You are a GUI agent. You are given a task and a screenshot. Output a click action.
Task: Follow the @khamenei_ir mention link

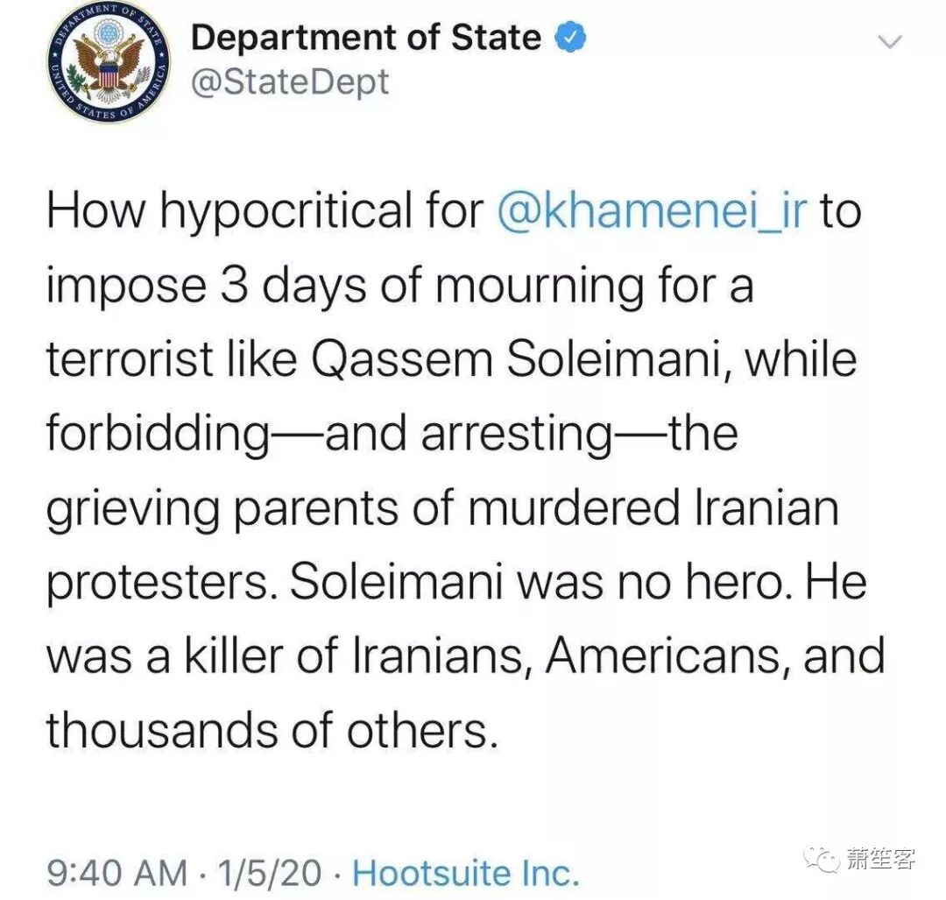653,210
